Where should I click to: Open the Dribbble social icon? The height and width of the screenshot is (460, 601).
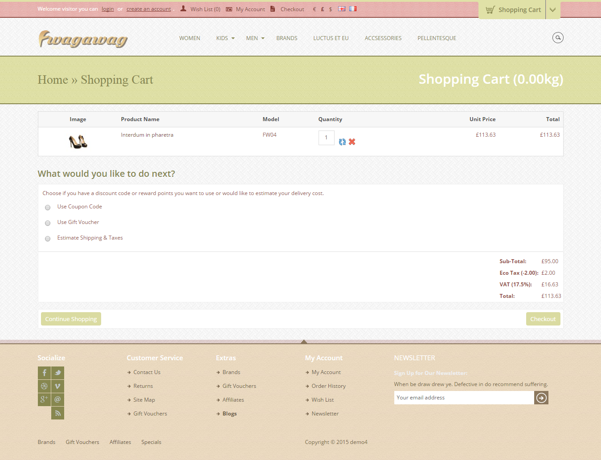44,386
